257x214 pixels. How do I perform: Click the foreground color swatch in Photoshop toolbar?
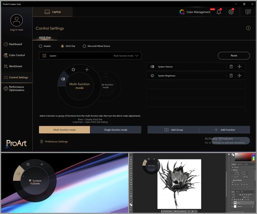point(131,204)
